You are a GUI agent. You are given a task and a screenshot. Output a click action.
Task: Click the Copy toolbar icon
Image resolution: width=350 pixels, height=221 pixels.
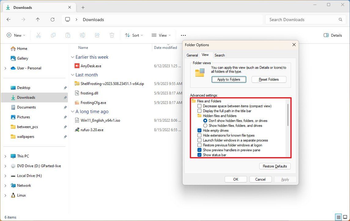pyautogui.click(x=53, y=35)
